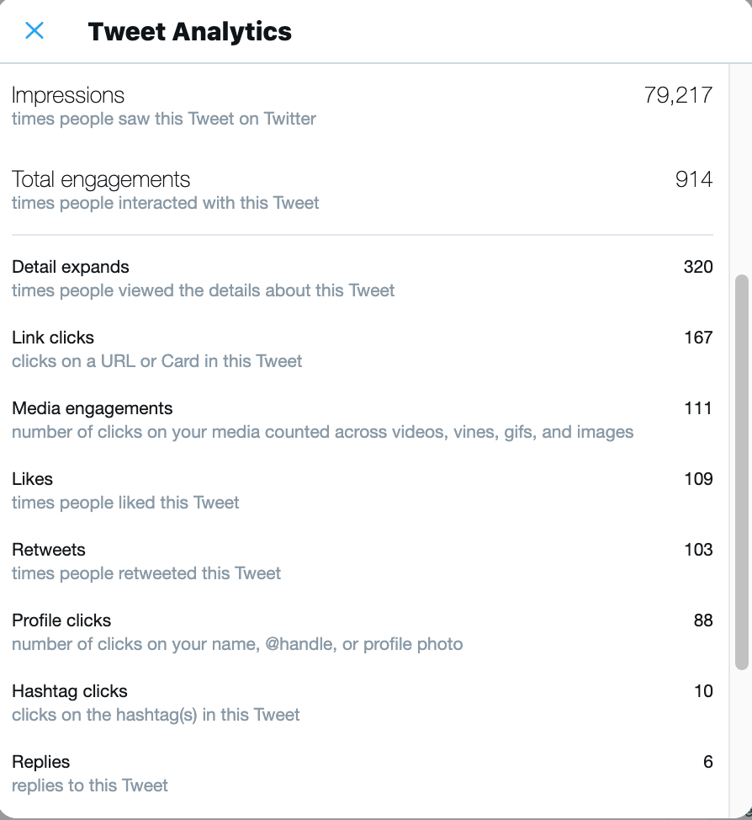
Task: Click the 103 retweets value
Action: click(x=698, y=550)
